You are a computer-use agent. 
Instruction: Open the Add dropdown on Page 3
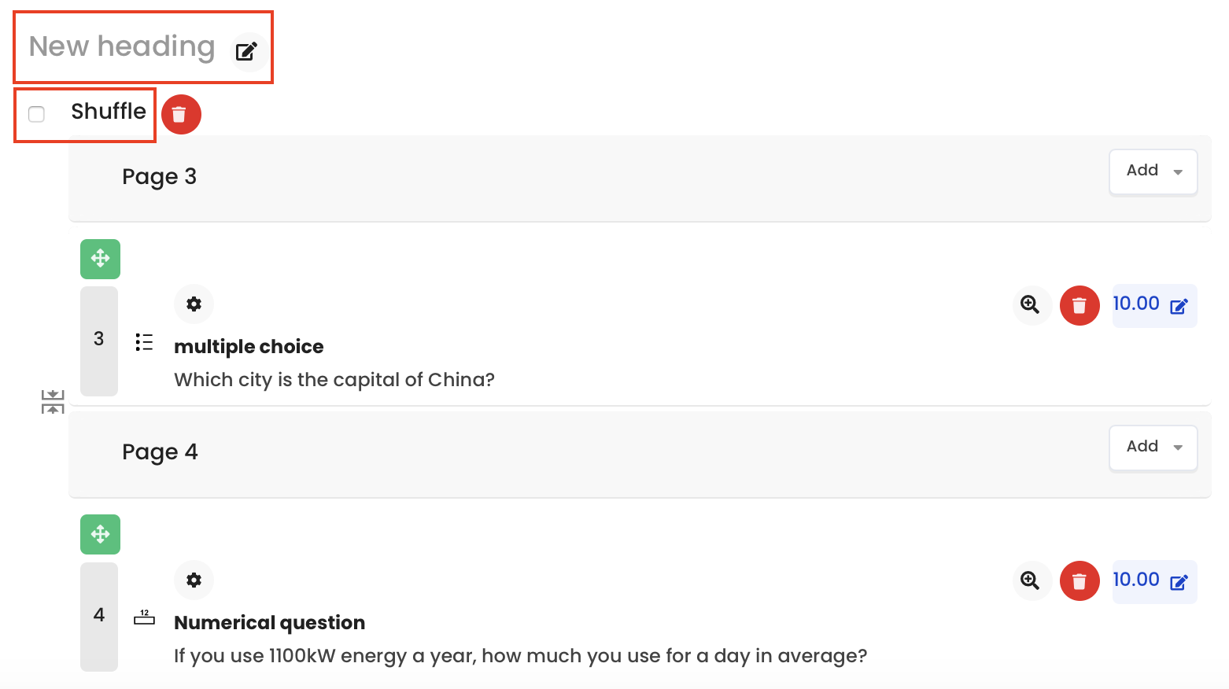pyautogui.click(x=1153, y=171)
